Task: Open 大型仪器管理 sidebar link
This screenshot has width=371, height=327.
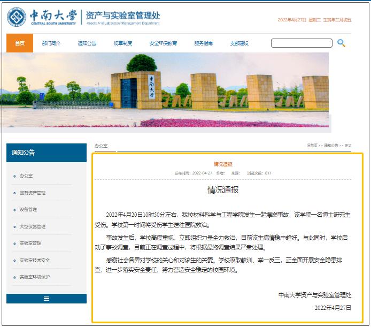Action: coord(33,226)
